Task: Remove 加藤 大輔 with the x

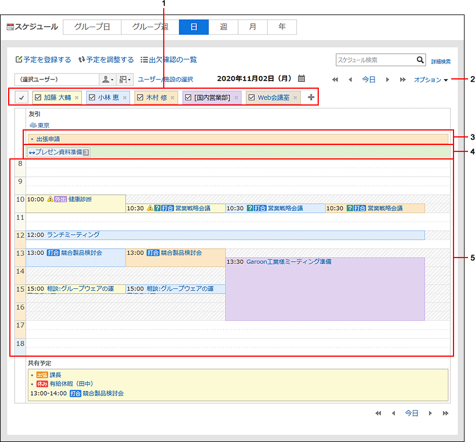Action: 77,97
